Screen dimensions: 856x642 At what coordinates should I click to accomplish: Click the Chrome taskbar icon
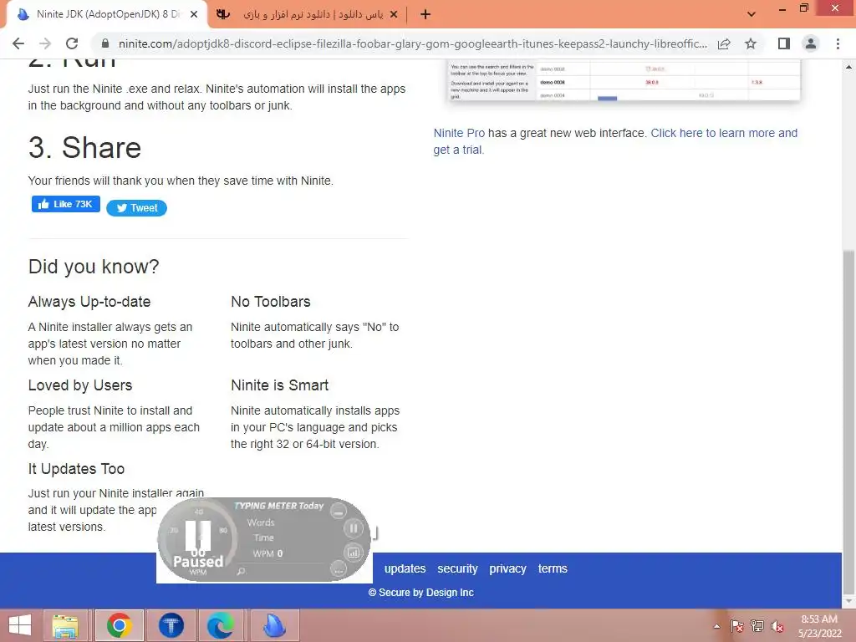tap(119, 625)
